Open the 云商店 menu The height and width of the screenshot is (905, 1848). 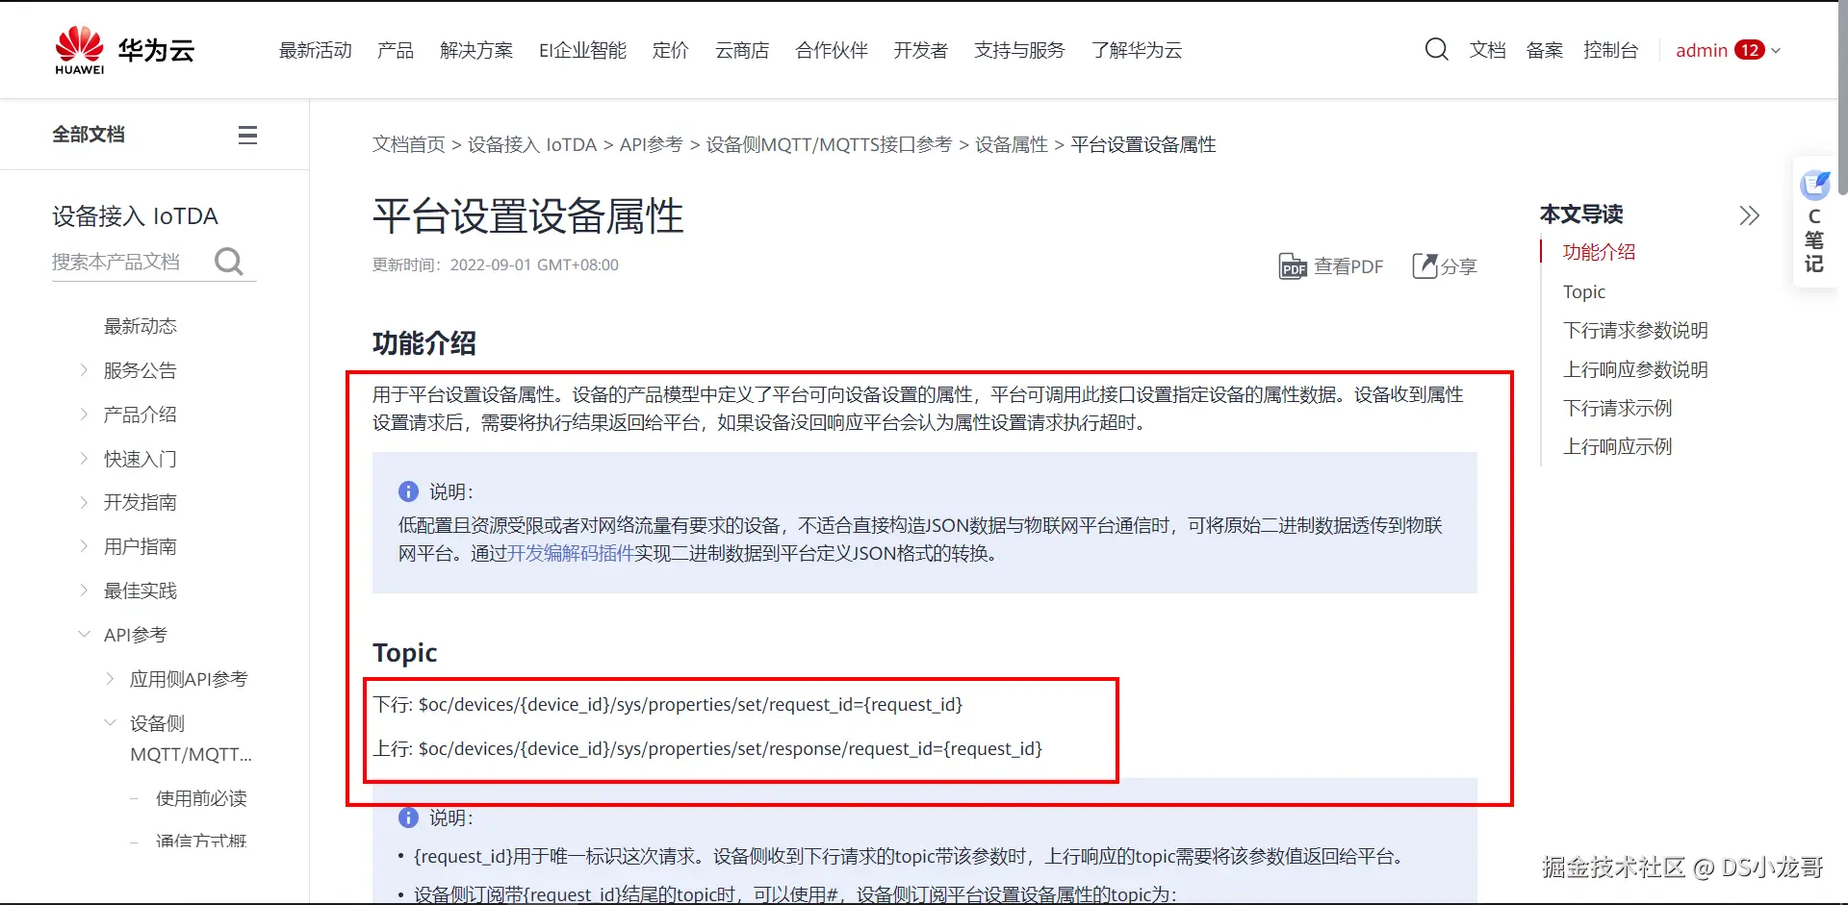point(742,50)
